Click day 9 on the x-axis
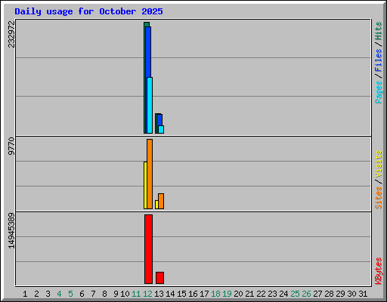 point(116,294)
